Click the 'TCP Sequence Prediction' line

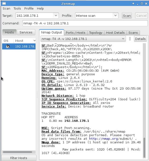coord(91,99)
